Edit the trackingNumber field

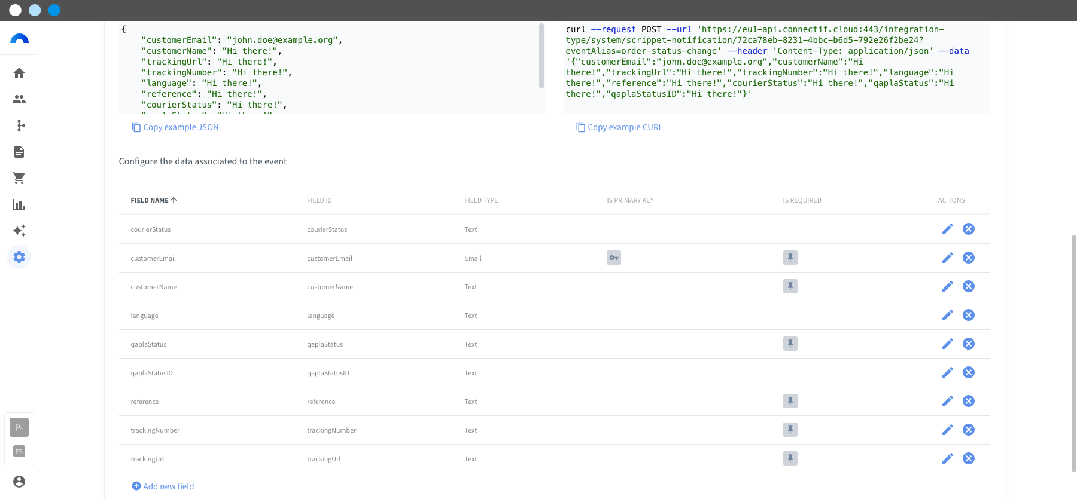click(947, 430)
